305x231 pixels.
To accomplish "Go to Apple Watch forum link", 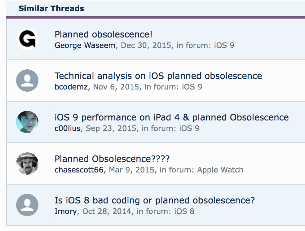I will [220, 170].
